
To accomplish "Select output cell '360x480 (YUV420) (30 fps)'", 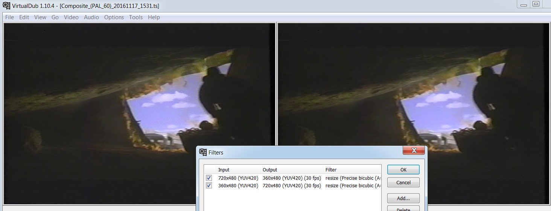I will (292, 178).
